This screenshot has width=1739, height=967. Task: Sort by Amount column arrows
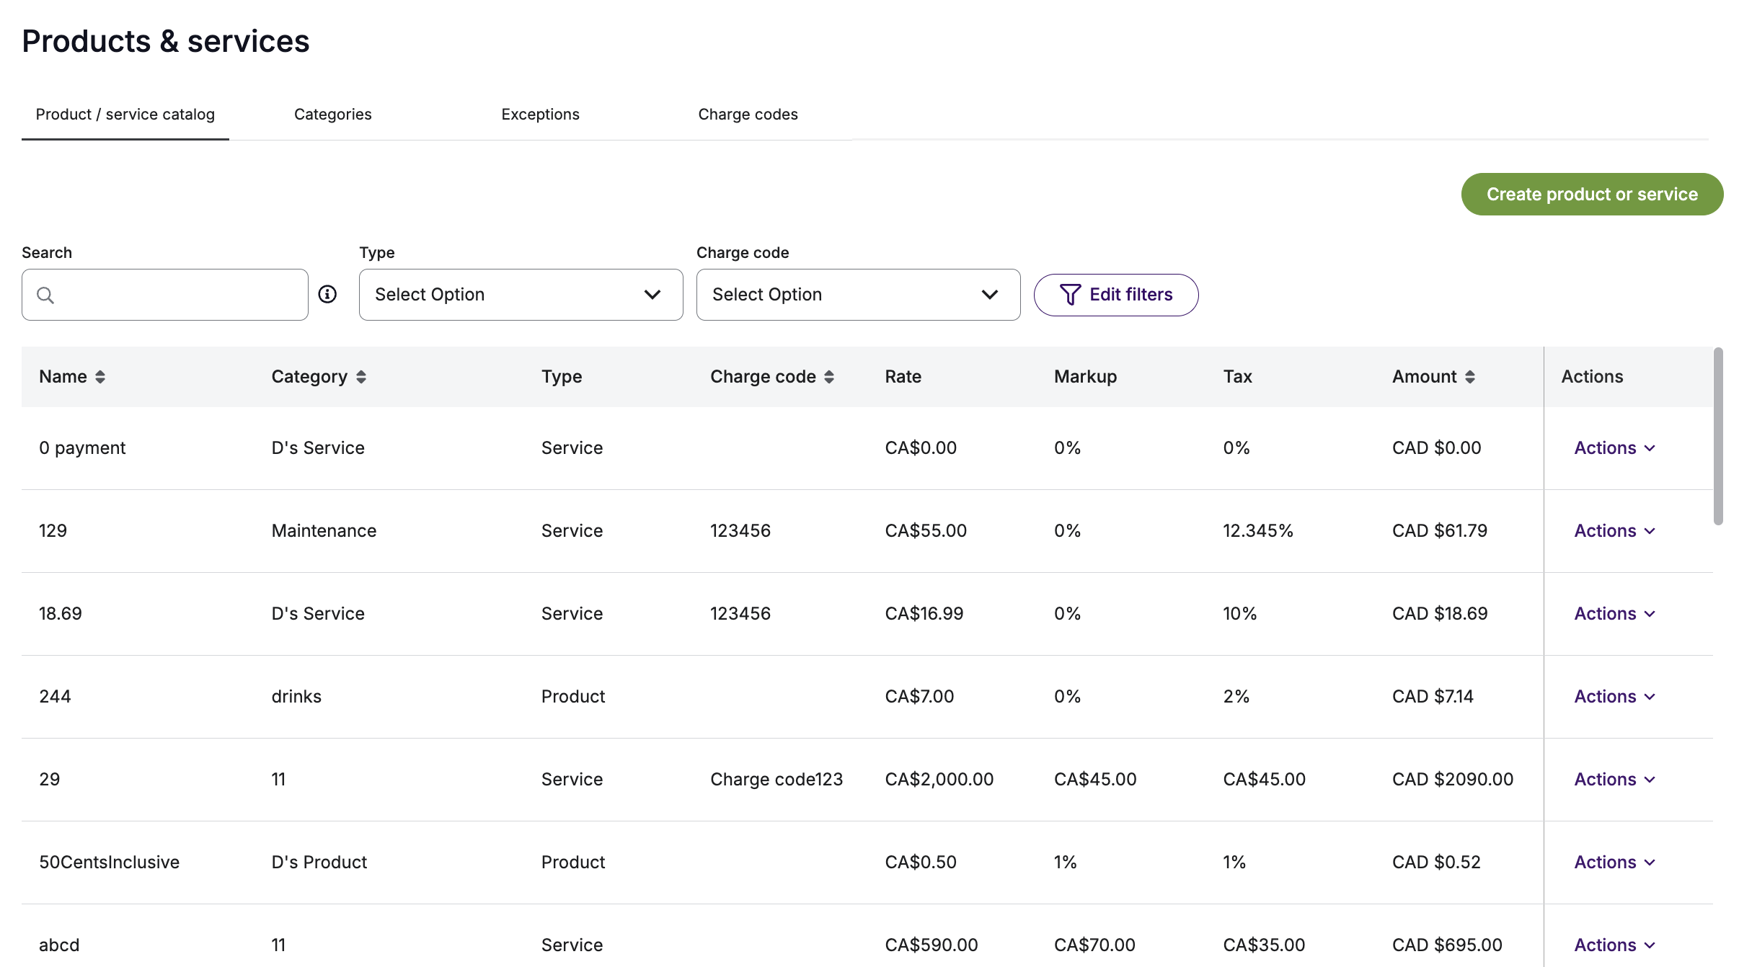pos(1470,377)
